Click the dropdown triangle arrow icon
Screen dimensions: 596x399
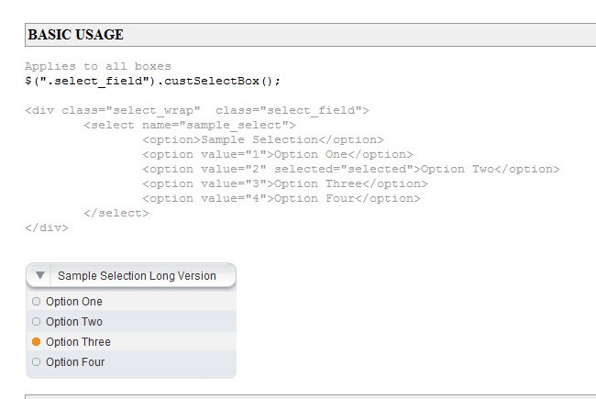(40, 276)
